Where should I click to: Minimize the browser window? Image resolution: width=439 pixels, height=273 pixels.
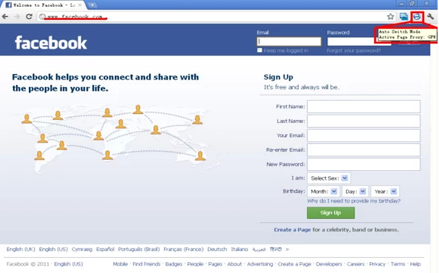pos(401,4)
